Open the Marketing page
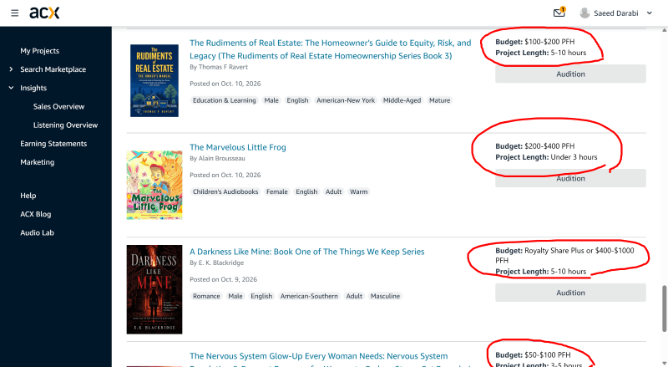 point(37,162)
